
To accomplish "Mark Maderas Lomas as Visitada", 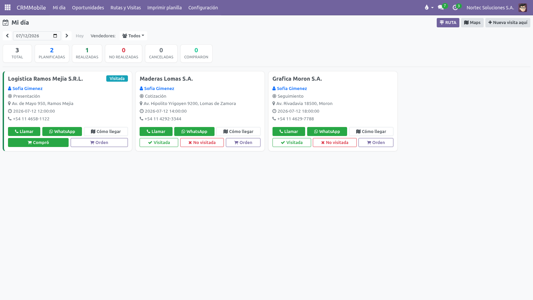I will click(159, 142).
